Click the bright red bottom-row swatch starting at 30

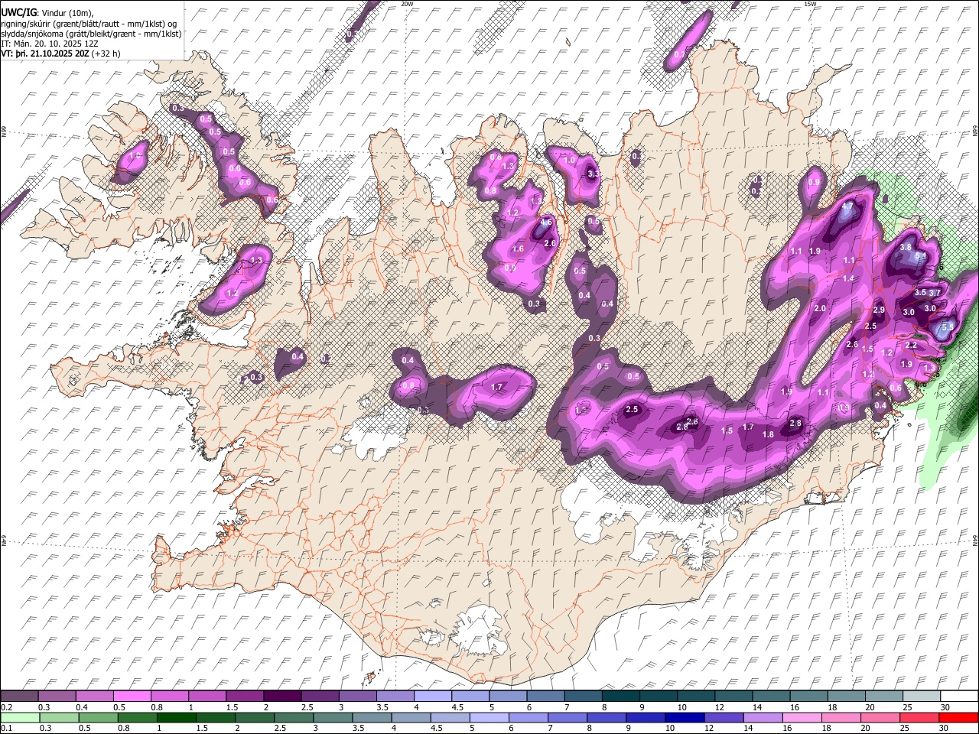[958, 717]
